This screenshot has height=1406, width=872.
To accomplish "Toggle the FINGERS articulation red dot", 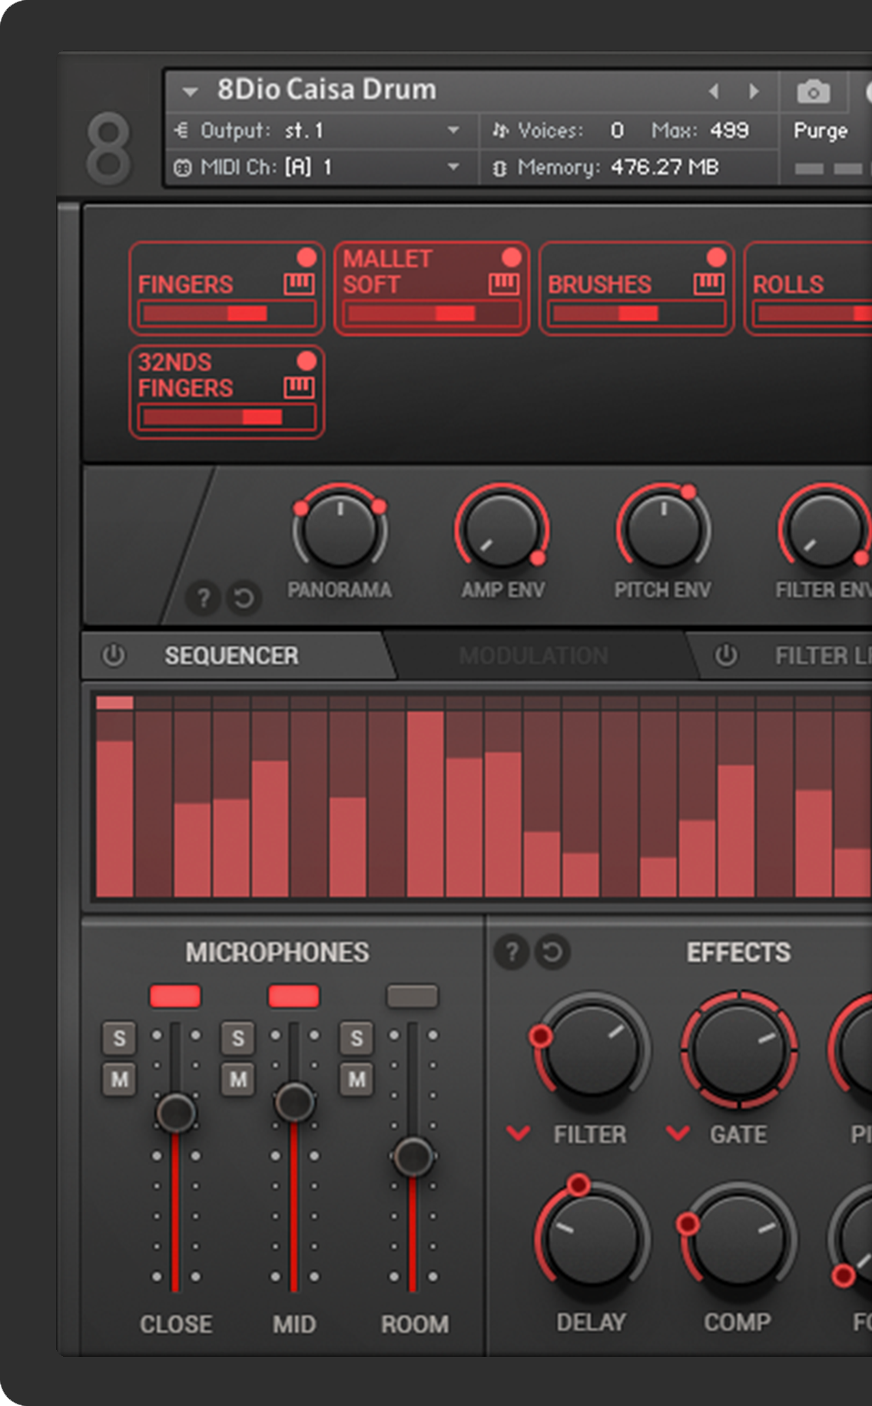I will (x=306, y=257).
